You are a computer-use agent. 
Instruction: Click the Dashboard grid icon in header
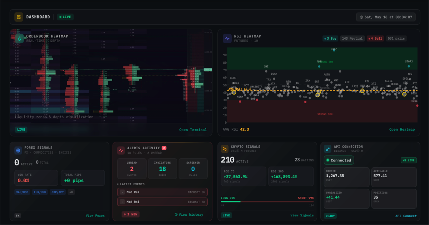(x=19, y=17)
